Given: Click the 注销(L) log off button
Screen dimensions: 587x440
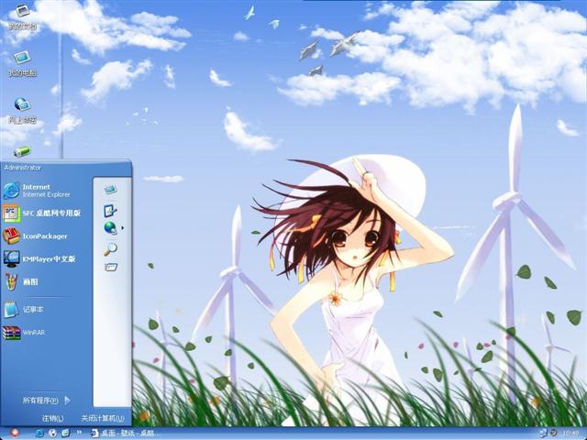Looking at the screenshot, I should click(52, 418).
